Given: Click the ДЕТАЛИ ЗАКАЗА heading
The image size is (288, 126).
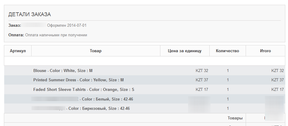Looking at the screenshot, I should click(x=29, y=14).
